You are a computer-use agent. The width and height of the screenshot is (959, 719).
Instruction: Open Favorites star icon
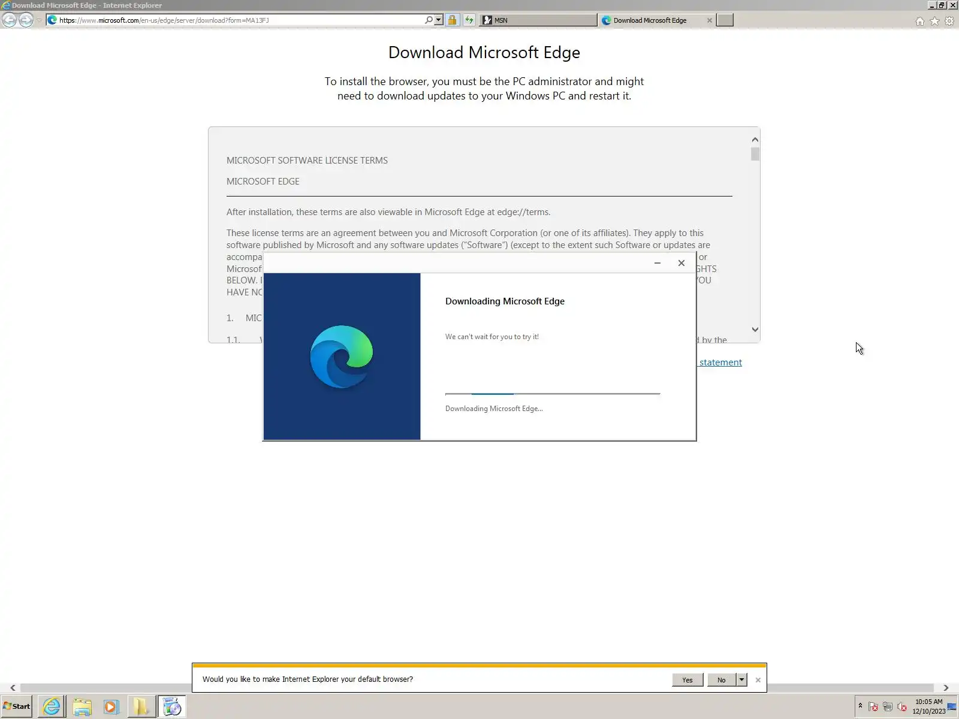pyautogui.click(x=934, y=21)
